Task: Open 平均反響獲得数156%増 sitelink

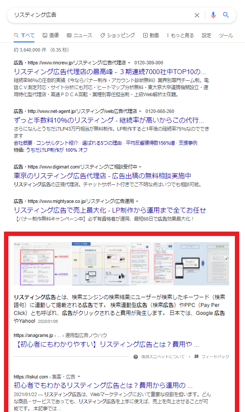Action: (150, 143)
